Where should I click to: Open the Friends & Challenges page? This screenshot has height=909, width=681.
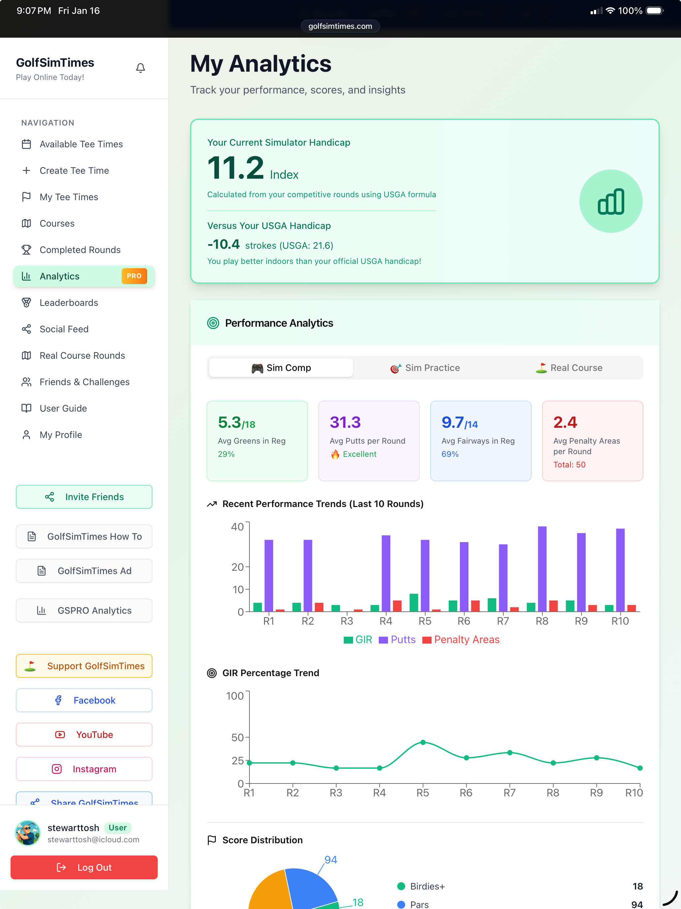pyautogui.click(x=84, y=382)
